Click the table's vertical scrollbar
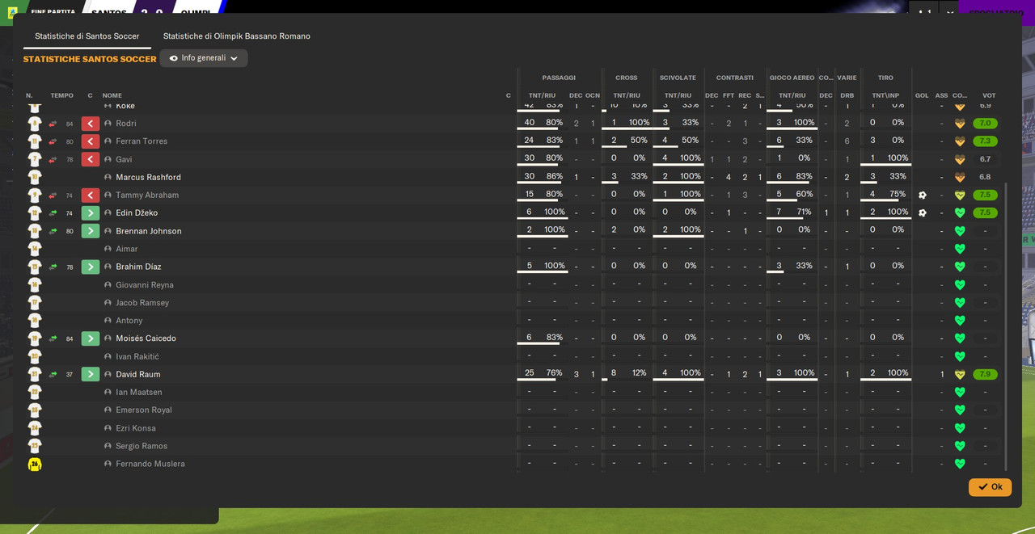Screen dimensions: 1035x534 pos(1006,326)
